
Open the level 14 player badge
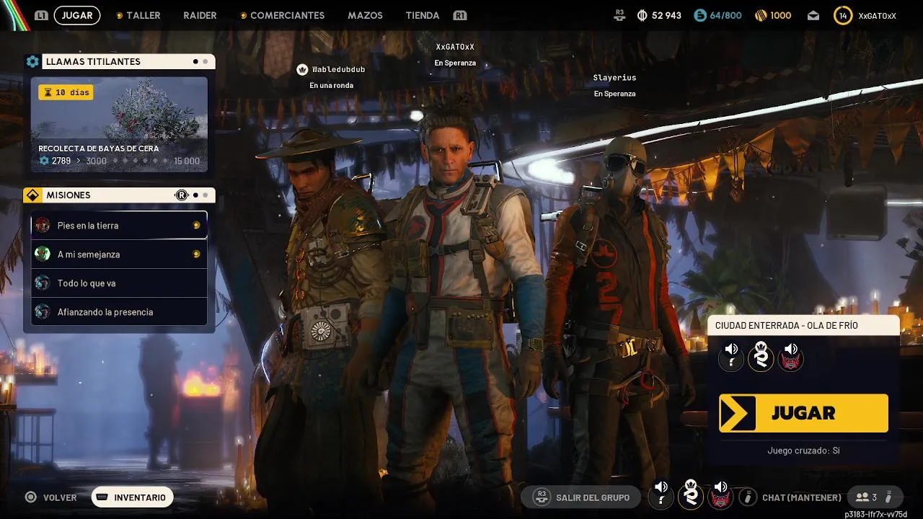pos(842,15)
